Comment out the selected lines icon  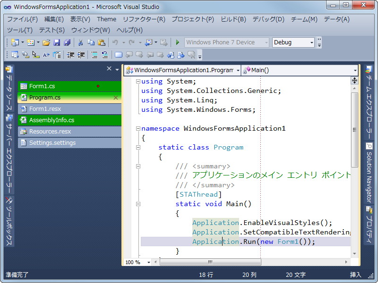(x=94, y=55)
